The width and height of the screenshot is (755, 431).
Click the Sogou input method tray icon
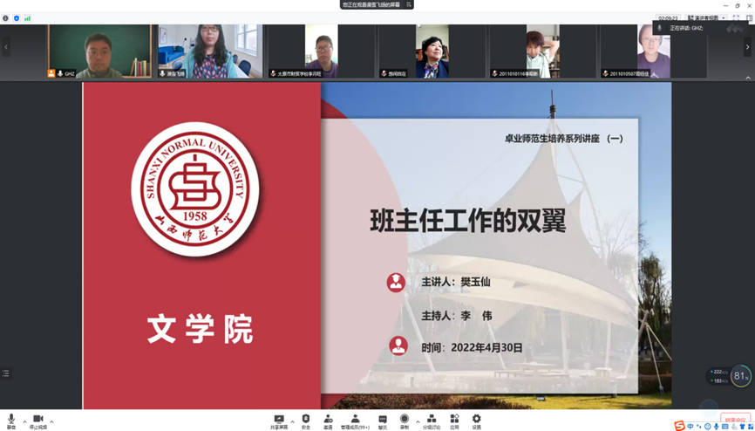[x=679, y=426]
